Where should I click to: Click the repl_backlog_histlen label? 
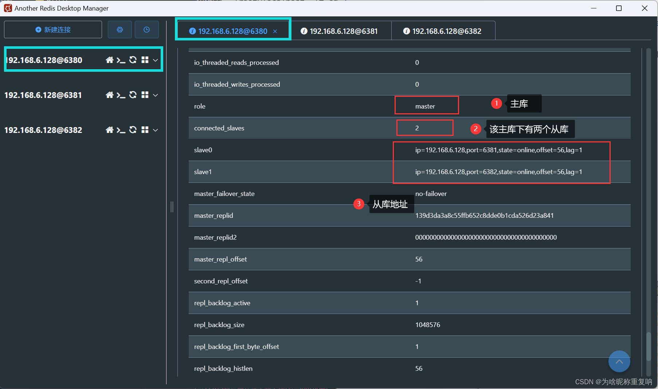pos(223,369)
